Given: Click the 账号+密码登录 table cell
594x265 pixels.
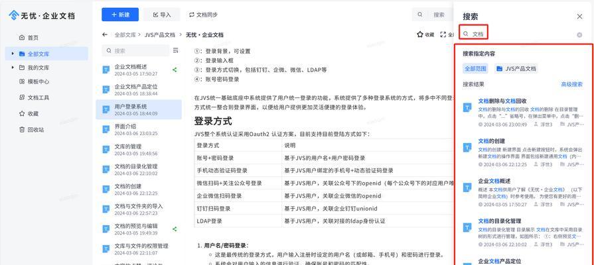Looking at the screenshot, I should pos(238,158).
